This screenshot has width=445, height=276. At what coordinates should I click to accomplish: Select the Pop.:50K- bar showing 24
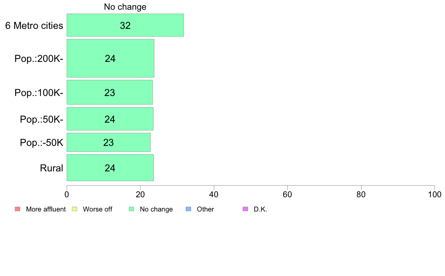tap(110, 119)
